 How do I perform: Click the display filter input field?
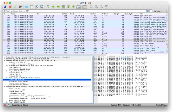[76, 11]
